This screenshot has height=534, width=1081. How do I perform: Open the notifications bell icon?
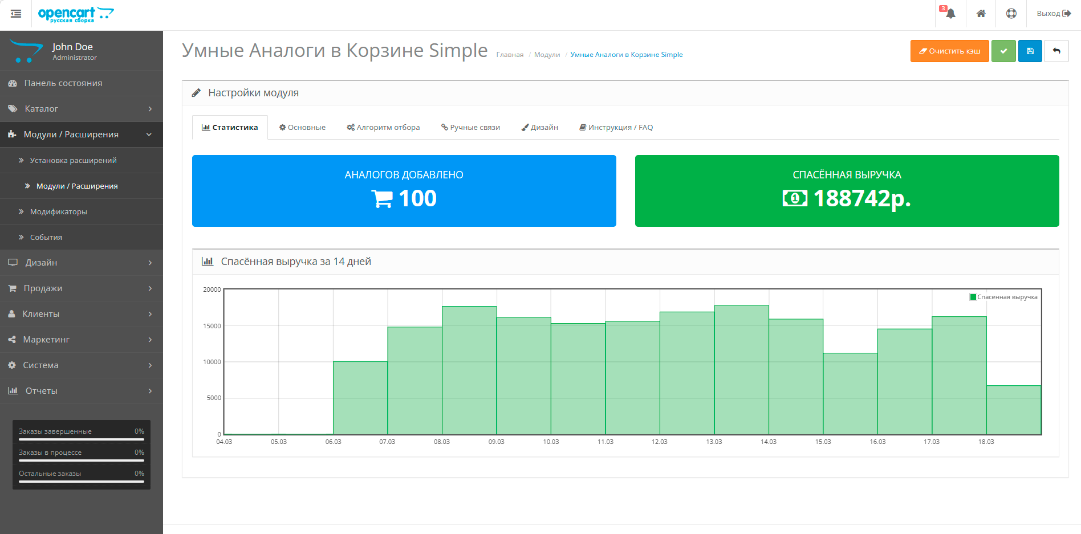click(950, 14)
